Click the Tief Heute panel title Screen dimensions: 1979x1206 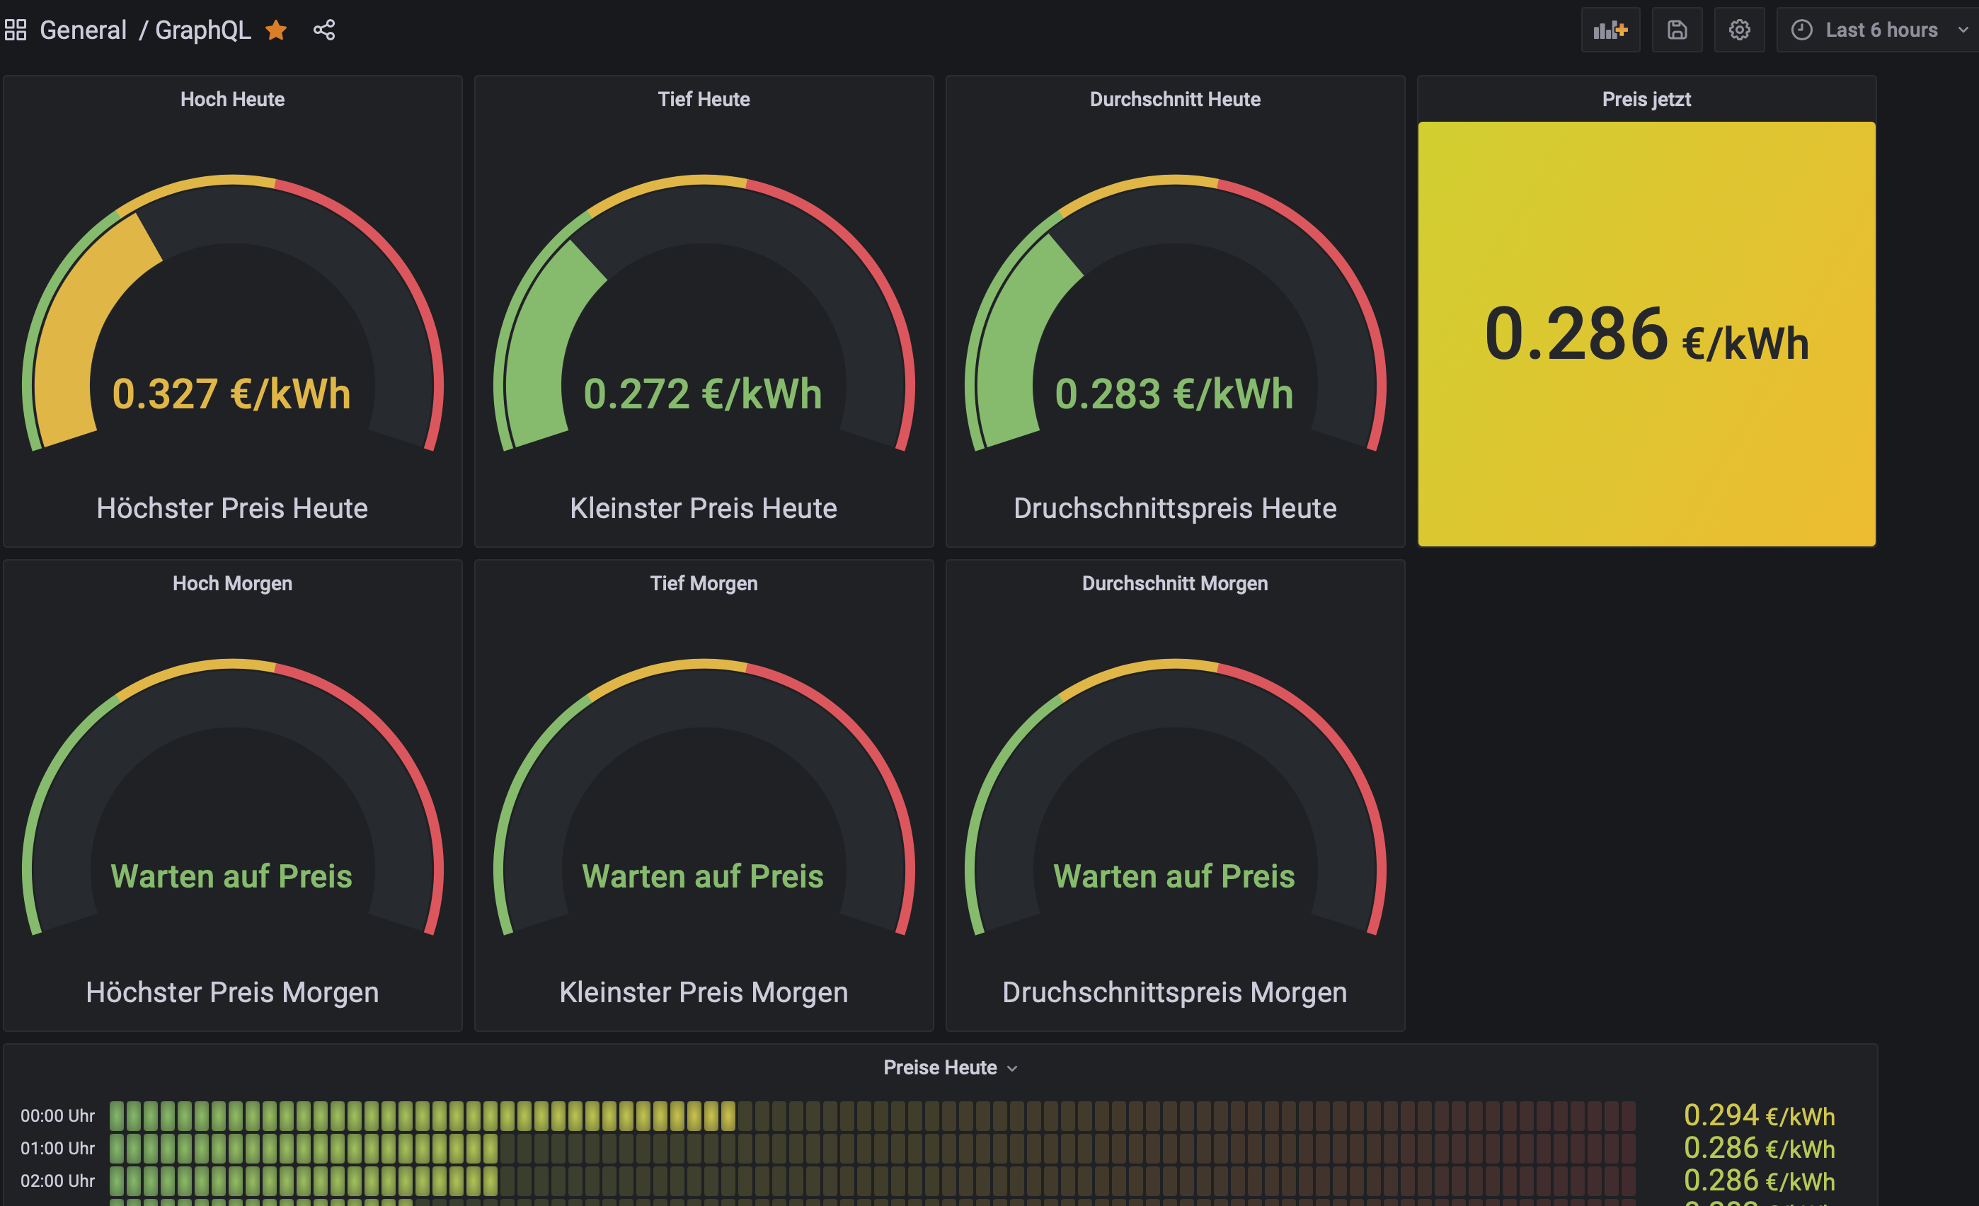coord(704,100)
